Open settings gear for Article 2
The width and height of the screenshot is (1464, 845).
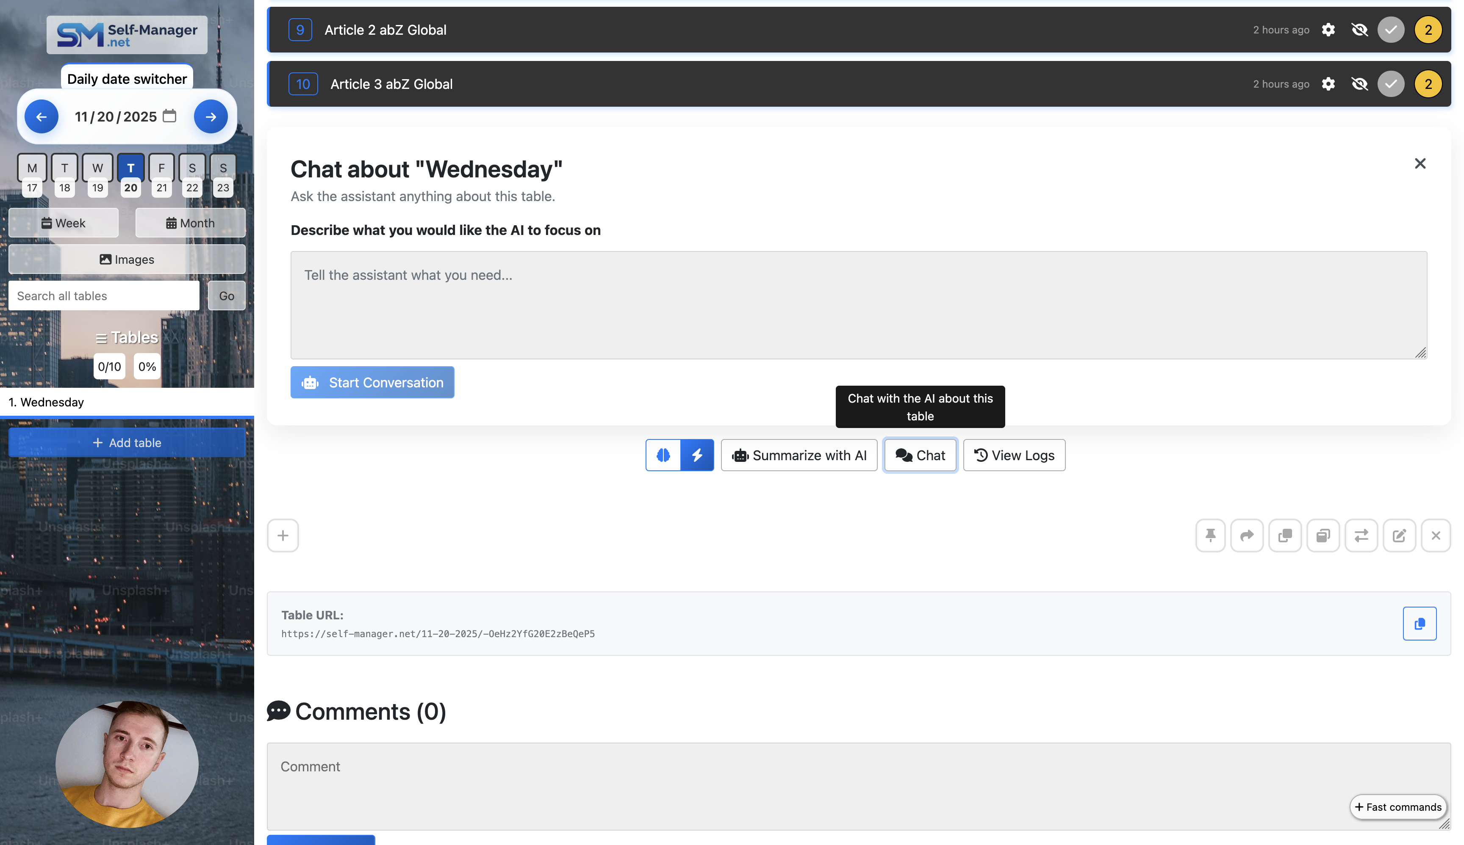[x=1328, y=30]
